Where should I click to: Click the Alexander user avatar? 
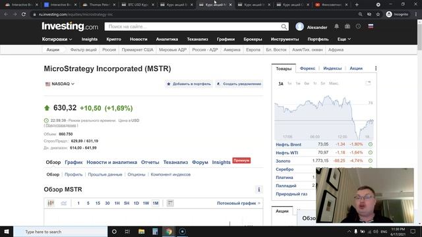(x=299, y=26)
